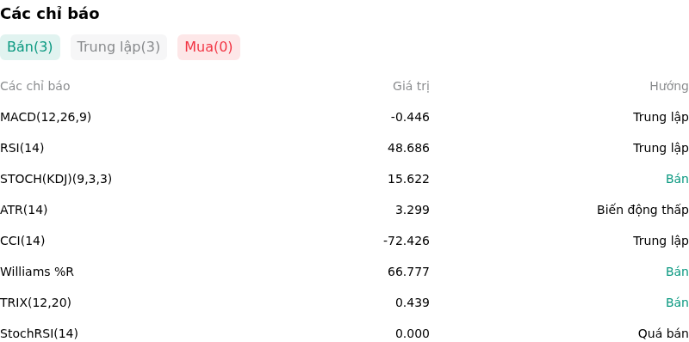689x342 pixels.
Task: Click Biến động thấp for ATR
Action: (642, 210)
